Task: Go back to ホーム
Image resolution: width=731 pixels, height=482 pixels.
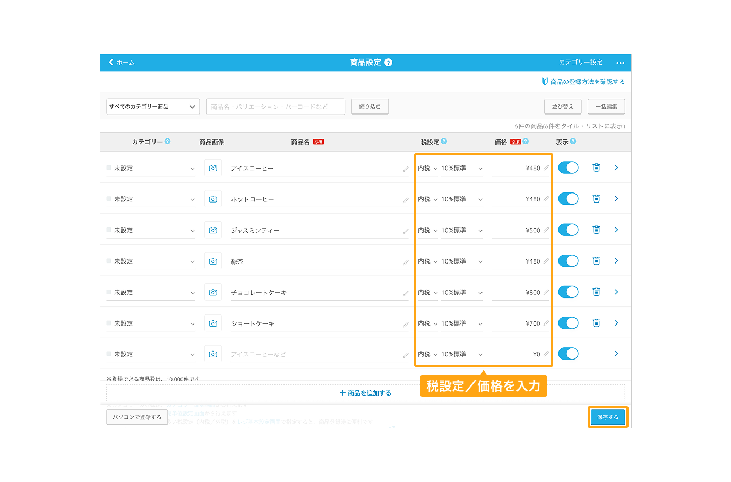Action: 122,63
